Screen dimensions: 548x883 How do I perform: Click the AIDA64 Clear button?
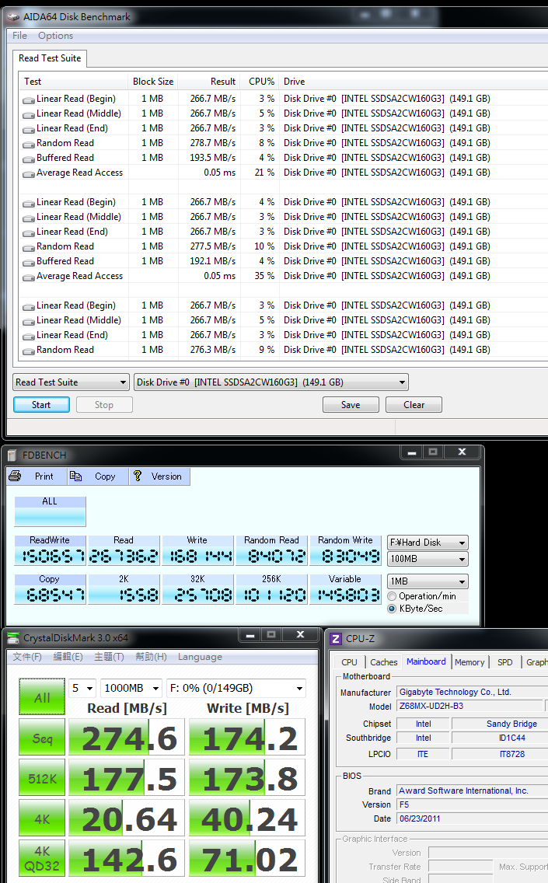[x=414, y=405]
